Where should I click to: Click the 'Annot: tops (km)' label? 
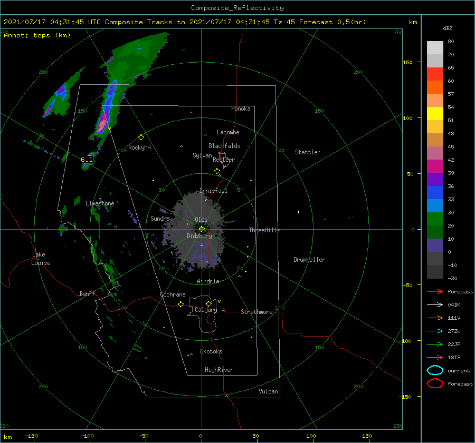point(37,35)
